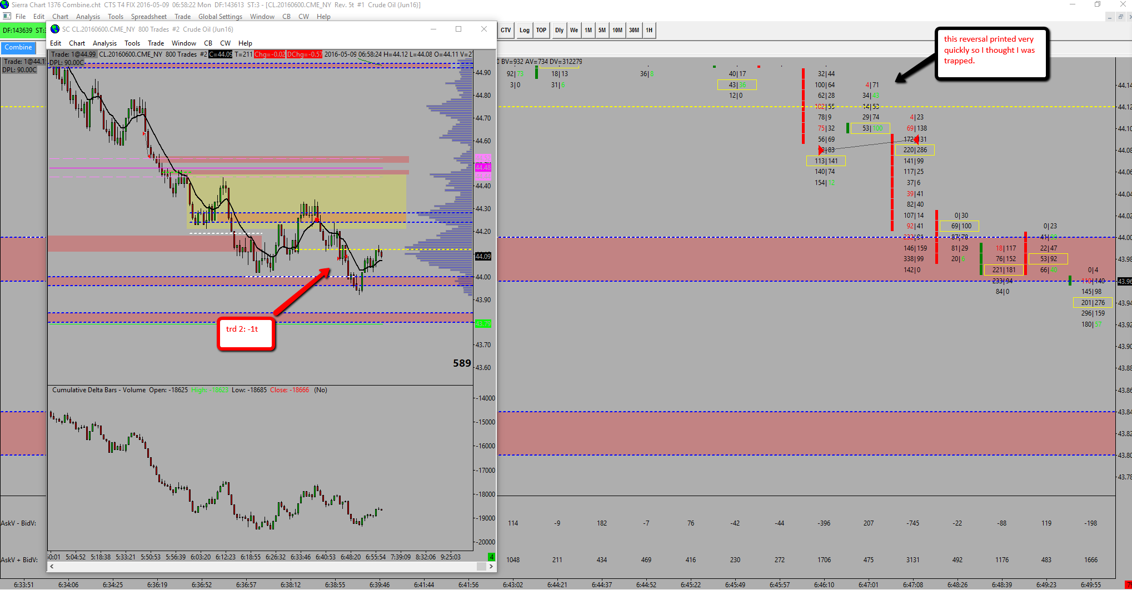Open the Global Settings menu

pos(220,17)
